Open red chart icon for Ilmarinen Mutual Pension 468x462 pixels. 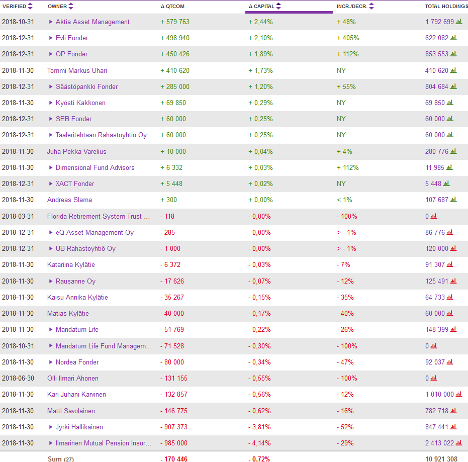pos(459,442)
